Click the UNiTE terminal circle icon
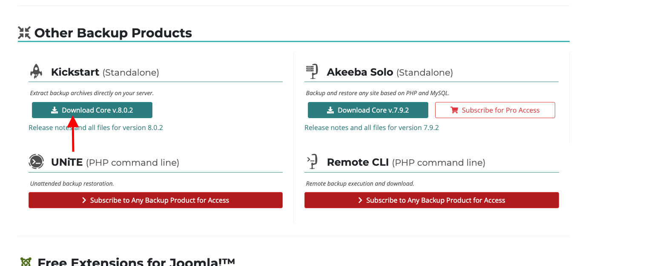 click(36, 161)
